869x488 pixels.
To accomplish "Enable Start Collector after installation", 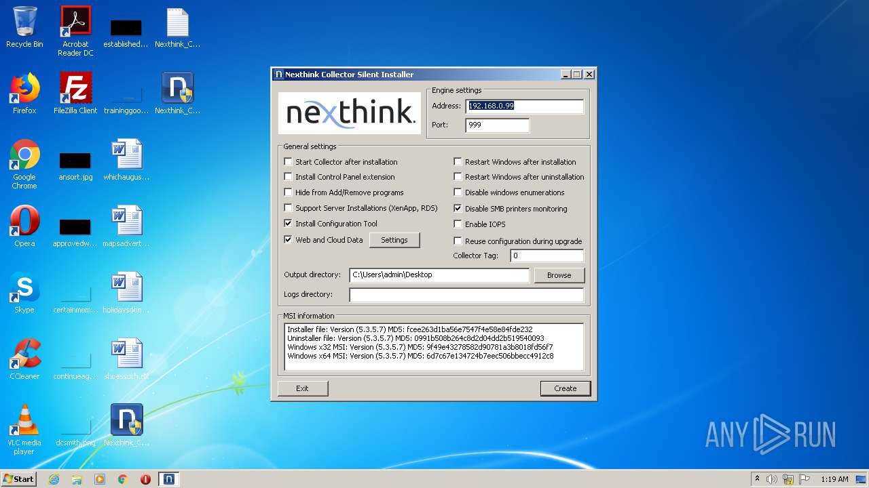I will [x=288, y=162].
